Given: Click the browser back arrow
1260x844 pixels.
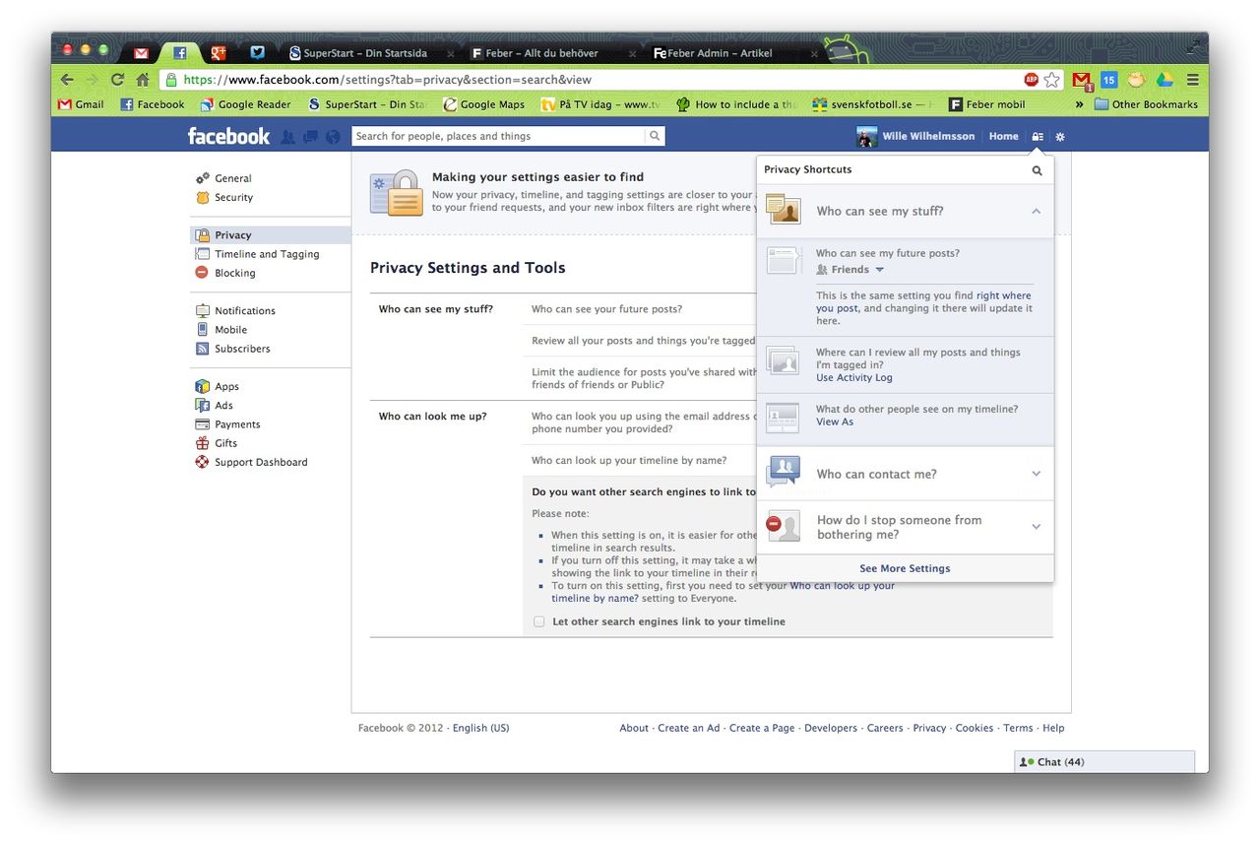Looking at the screenshot, I should click(x=67, y=80).
